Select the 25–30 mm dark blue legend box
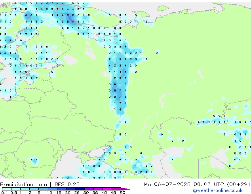Image resolution: width=251 pixels, height=194 pixels. 80,189
